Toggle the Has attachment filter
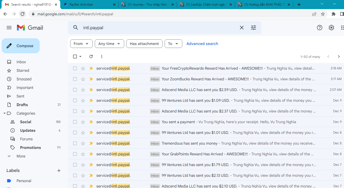This screenshot has width=344, height=188. pyautogui.click(x=145, y=44)
